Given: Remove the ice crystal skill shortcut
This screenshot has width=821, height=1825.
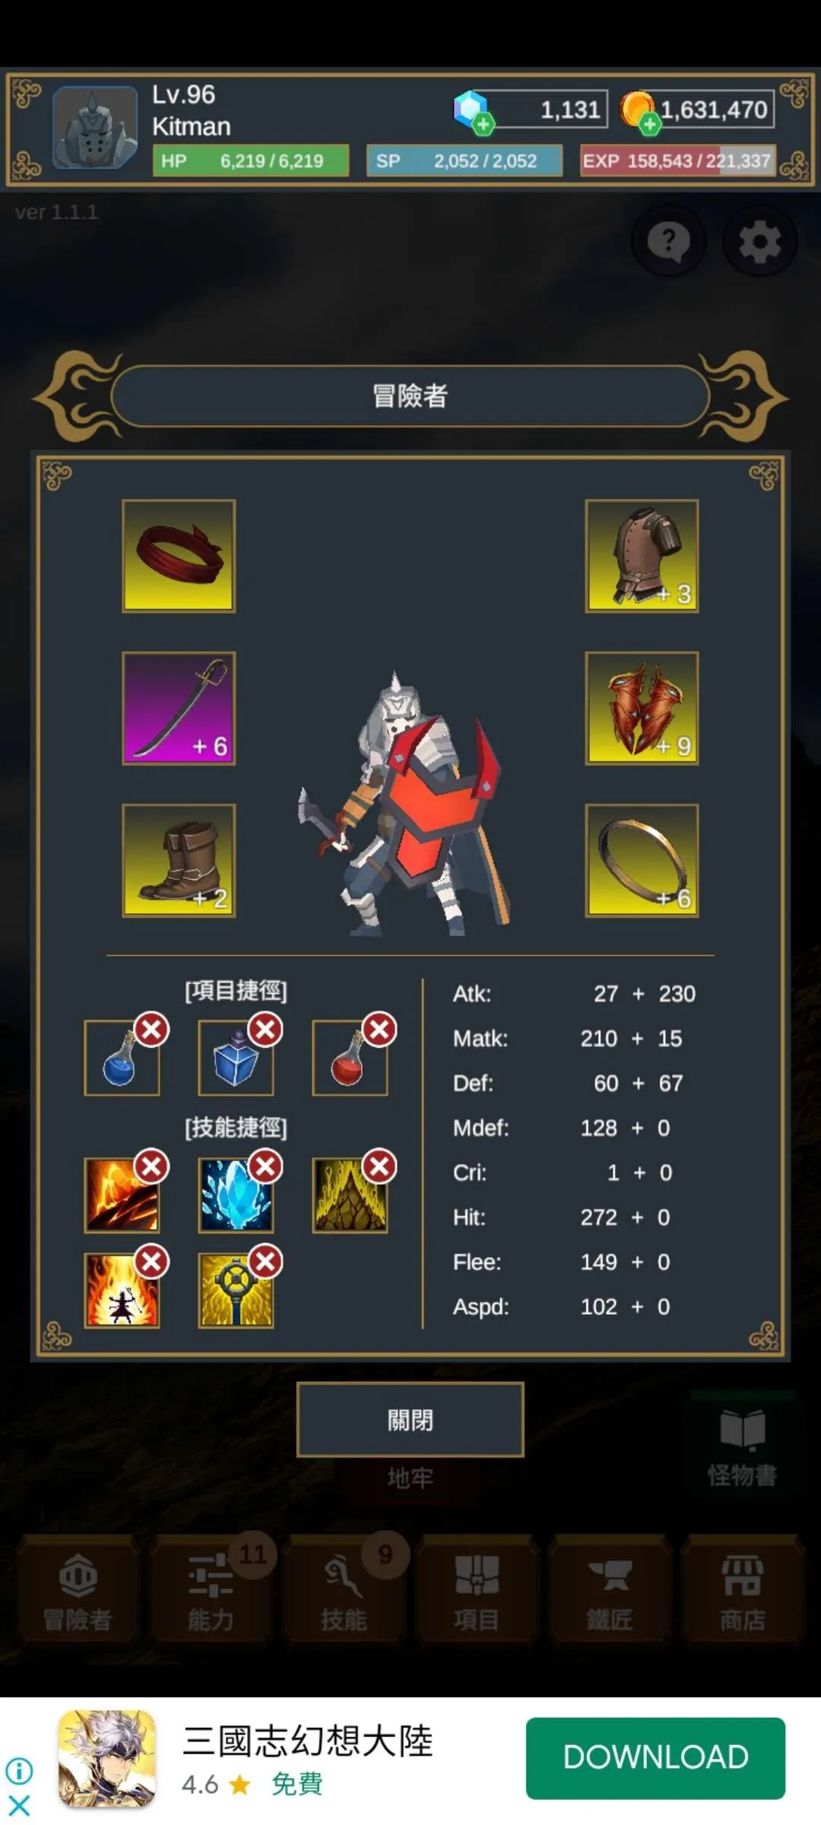Looking at the screenshot, I should (x=265, y=1166).
